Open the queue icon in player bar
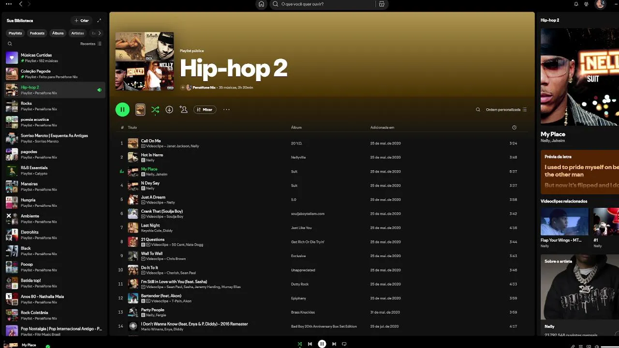619x348 pixels. coord(581,346)
